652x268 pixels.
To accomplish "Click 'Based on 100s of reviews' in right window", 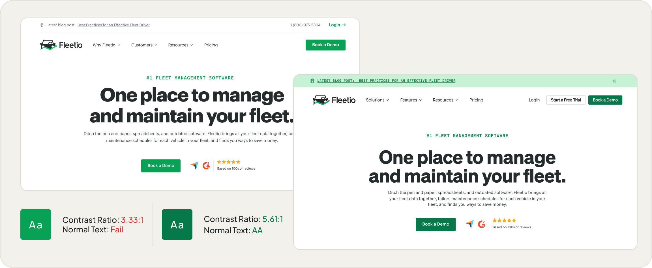I will [x=512, y=227].
